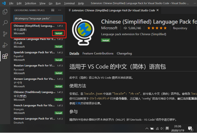
Task: Open the Selection menu
Action: 31,3
